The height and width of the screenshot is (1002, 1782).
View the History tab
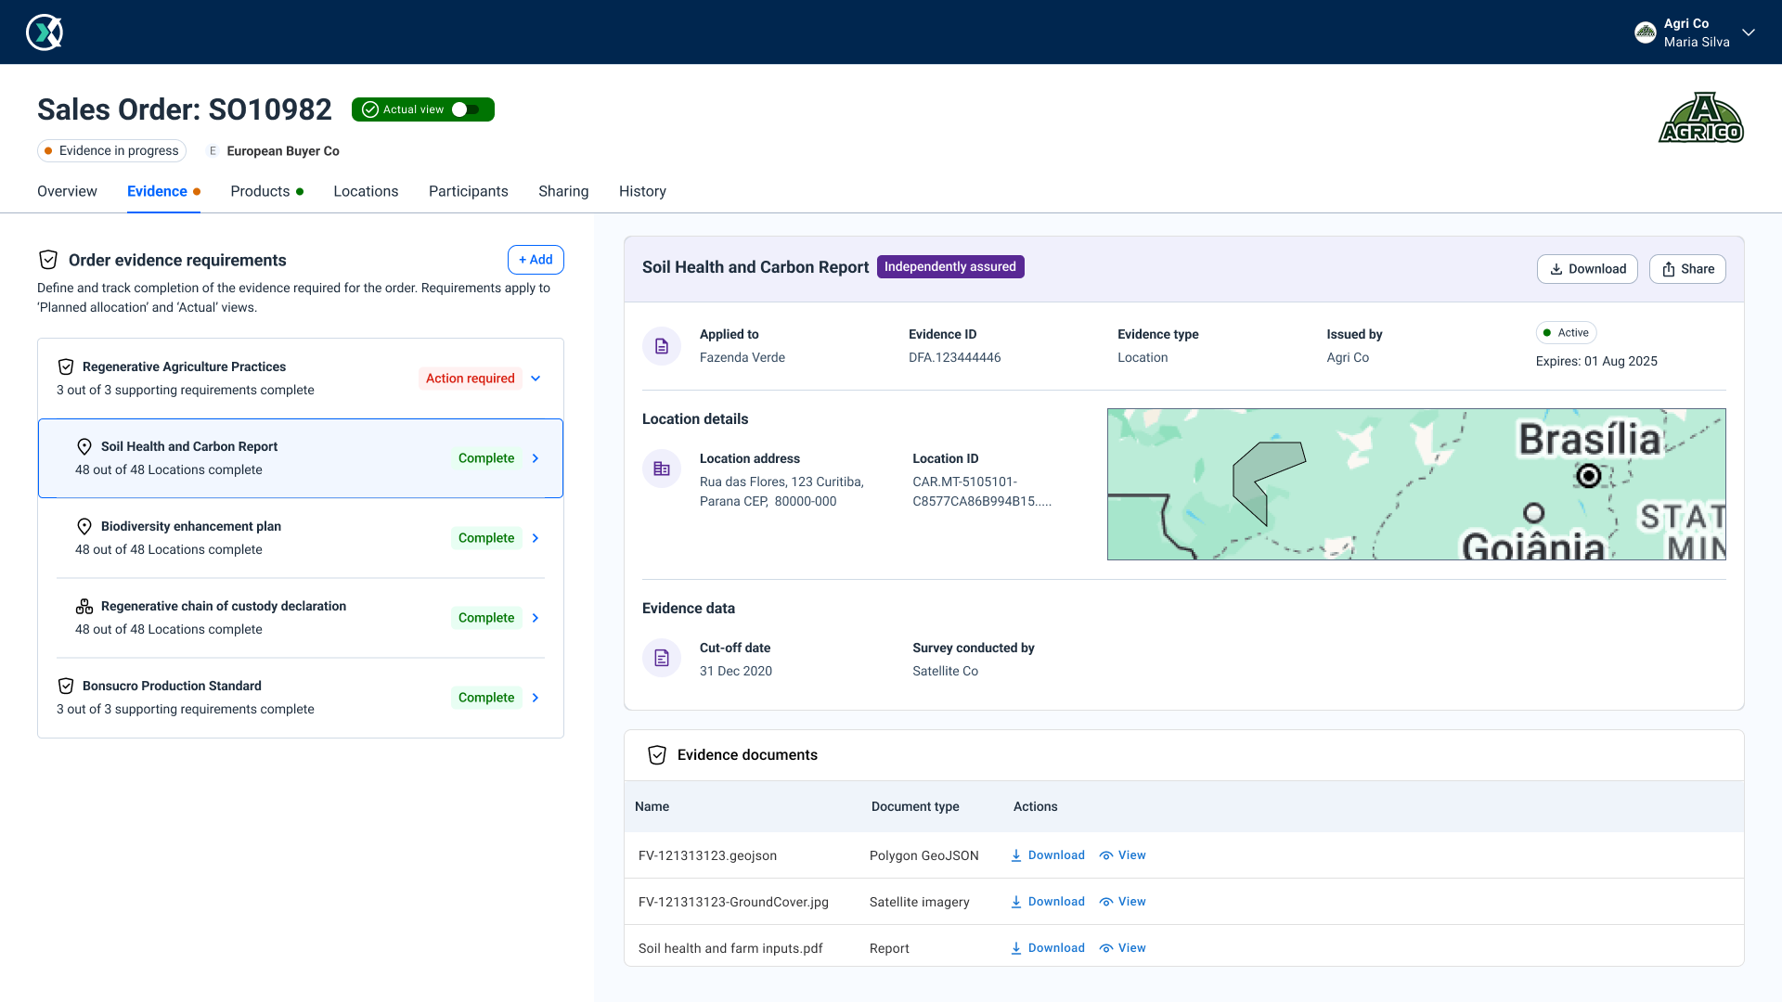pos(642,191)
